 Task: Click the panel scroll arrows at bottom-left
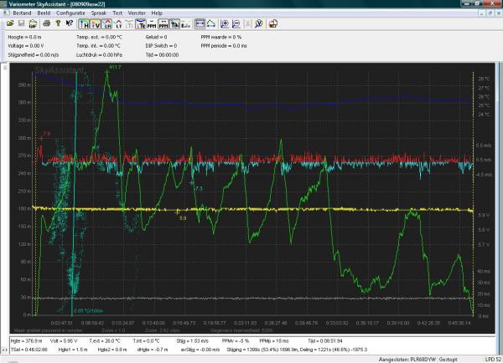pos(4,350)
